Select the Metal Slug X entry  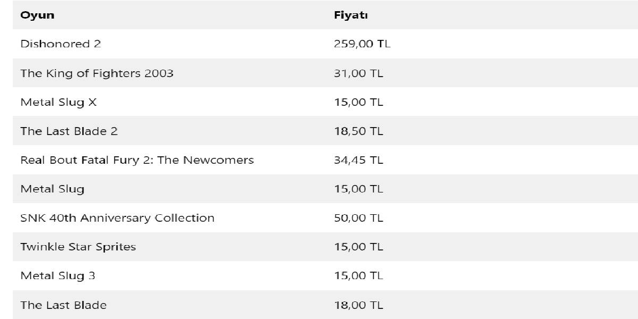(x=58, y=102)
